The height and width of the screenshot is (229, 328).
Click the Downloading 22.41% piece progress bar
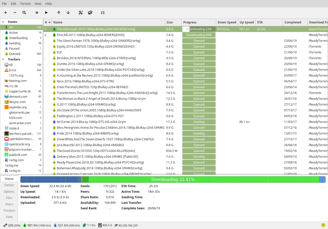pos(173,179)
